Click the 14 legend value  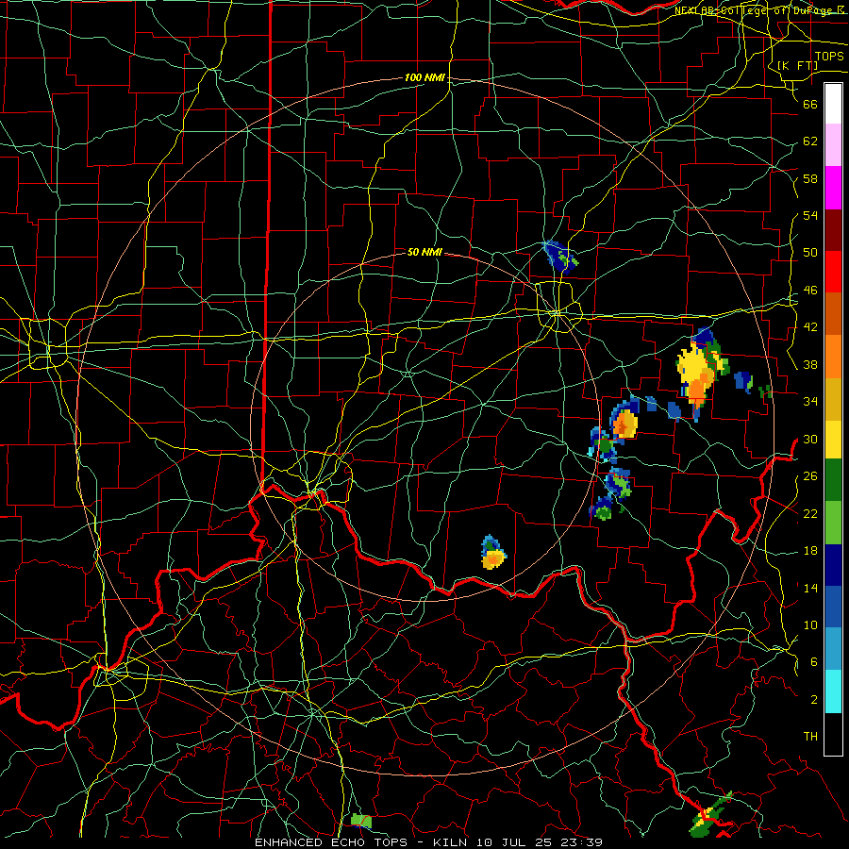click(810, 588)
